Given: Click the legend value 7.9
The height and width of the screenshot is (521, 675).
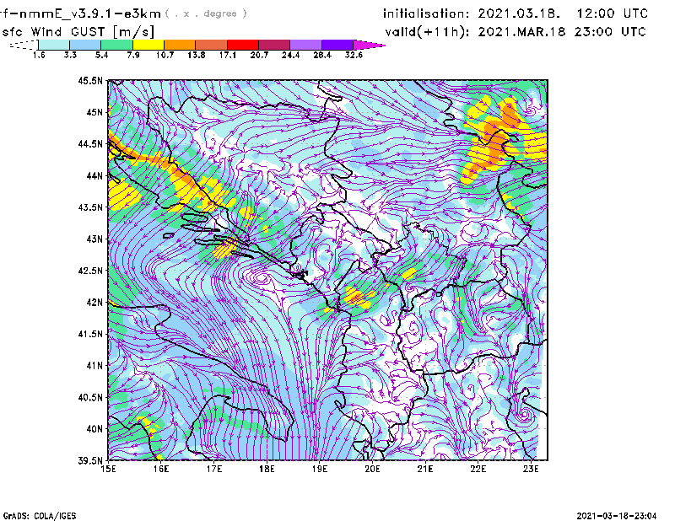Looking at the screenshot, I should point(133,55).
